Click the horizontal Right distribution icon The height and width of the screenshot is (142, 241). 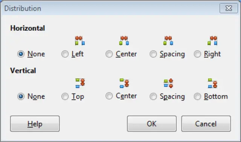(212, 40)
